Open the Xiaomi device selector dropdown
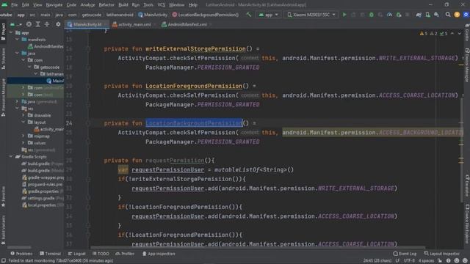Screen dimensions: 470x264 click(x=311, y=15)
